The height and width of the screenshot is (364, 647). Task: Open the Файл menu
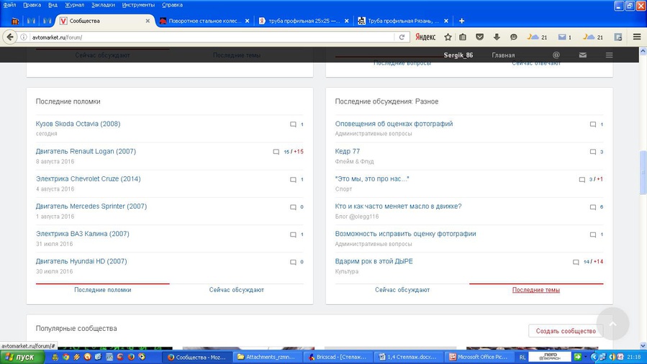point(9,5)
